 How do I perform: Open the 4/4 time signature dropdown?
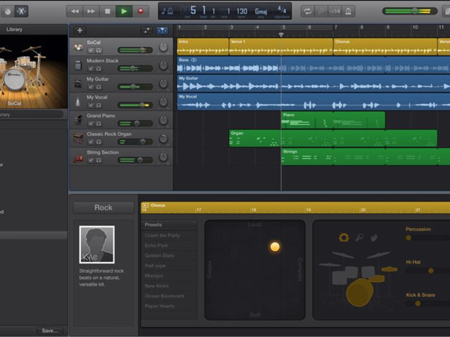pyautogui.click(x=282, y=11)
